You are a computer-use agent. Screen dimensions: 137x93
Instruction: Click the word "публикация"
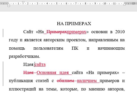tap(21, 81)
